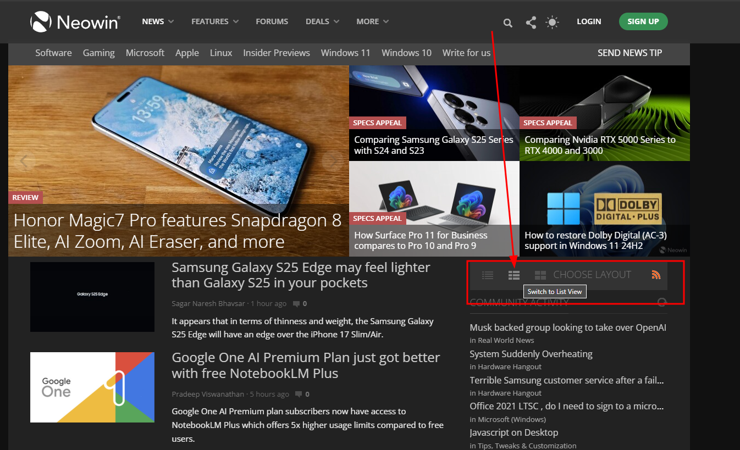Screen dimensions: 740x450
Task: Expand the MORE dropdown menu
Action: pos(372,21)
